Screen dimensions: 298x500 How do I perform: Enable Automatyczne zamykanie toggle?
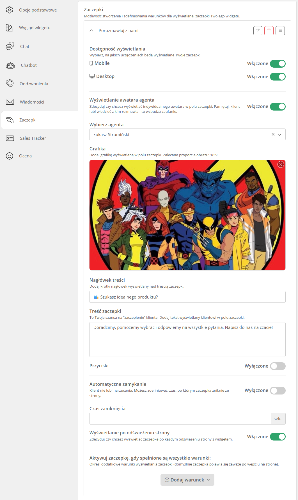click(x=278, y=391)
